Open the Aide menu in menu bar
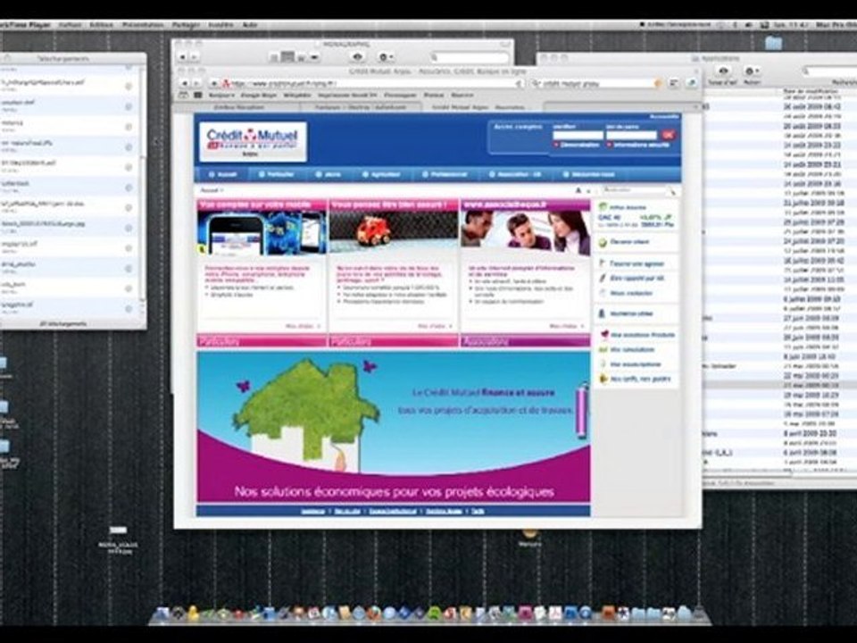Image resolution: width=857 pixels, height=643 pixels. click(250, 25)
